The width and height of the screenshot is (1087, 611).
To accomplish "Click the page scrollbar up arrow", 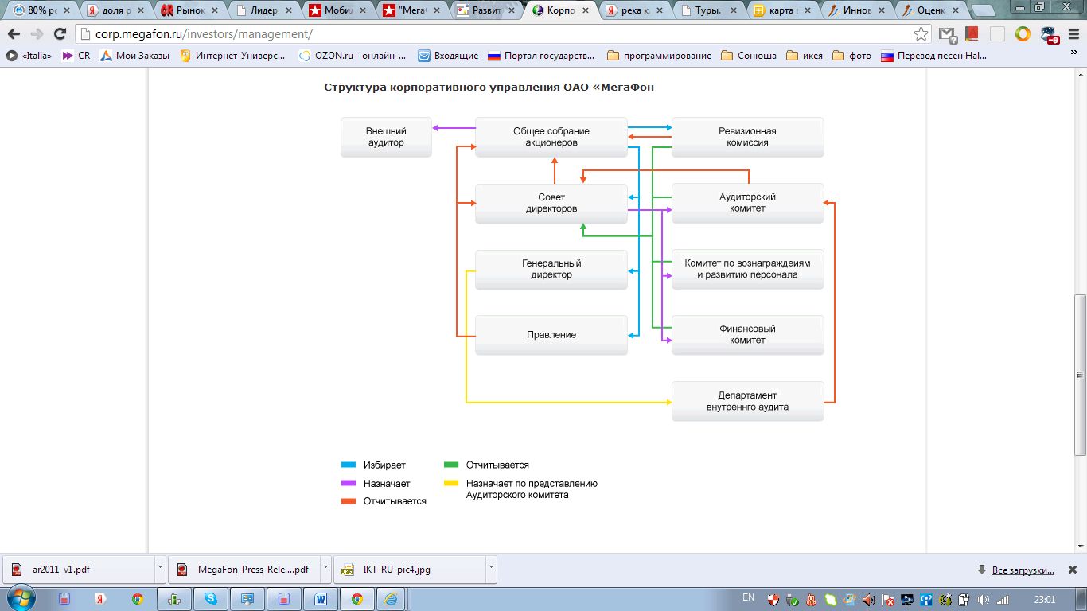I will coord(1080,74).
